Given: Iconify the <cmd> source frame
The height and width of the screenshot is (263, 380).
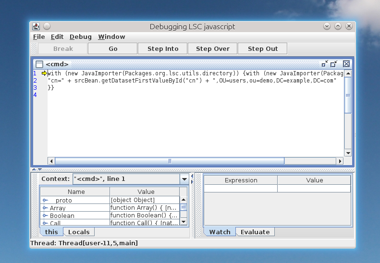Looking at the screenshot, I should (x=325, y=64).
